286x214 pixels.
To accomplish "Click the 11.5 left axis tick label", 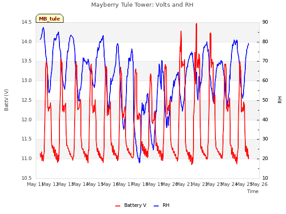I will [27, 139].
